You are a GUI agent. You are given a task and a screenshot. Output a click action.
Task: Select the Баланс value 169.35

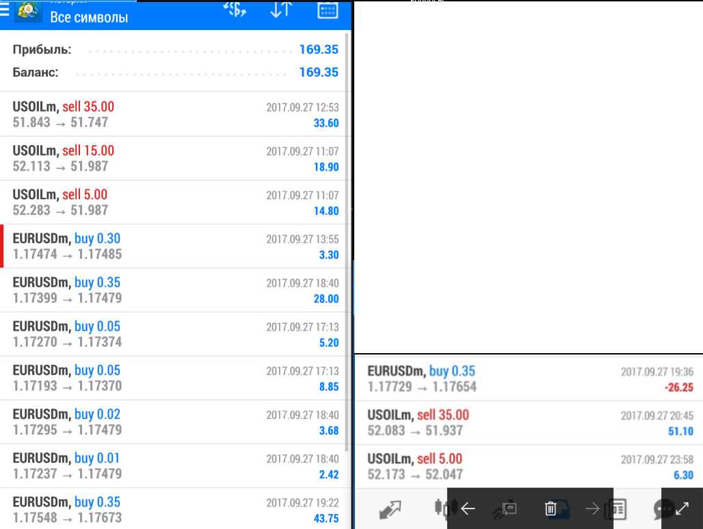(x=319, y=73)
